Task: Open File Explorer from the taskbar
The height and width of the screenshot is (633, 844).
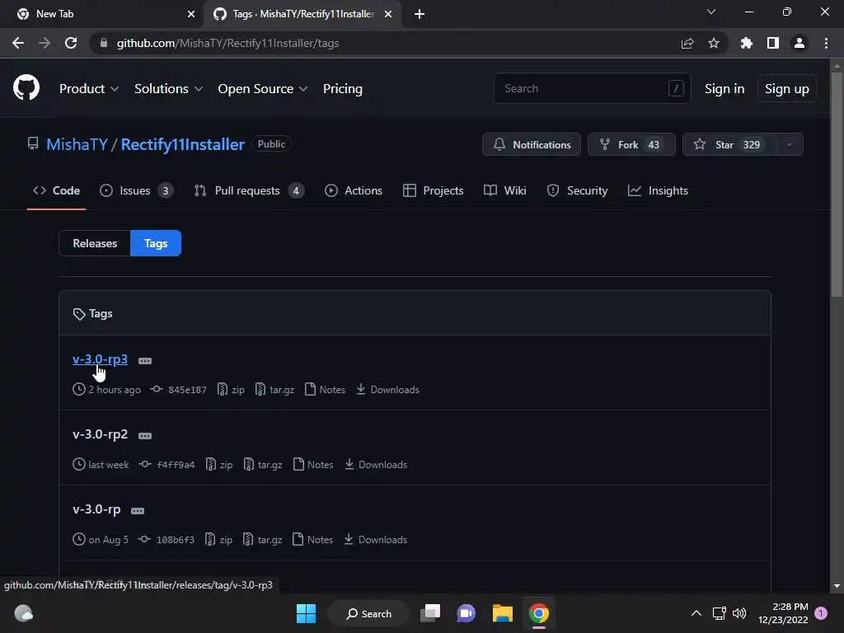Action: [503, 613]
